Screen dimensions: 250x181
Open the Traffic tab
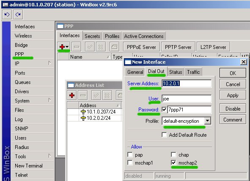(193, 72)
